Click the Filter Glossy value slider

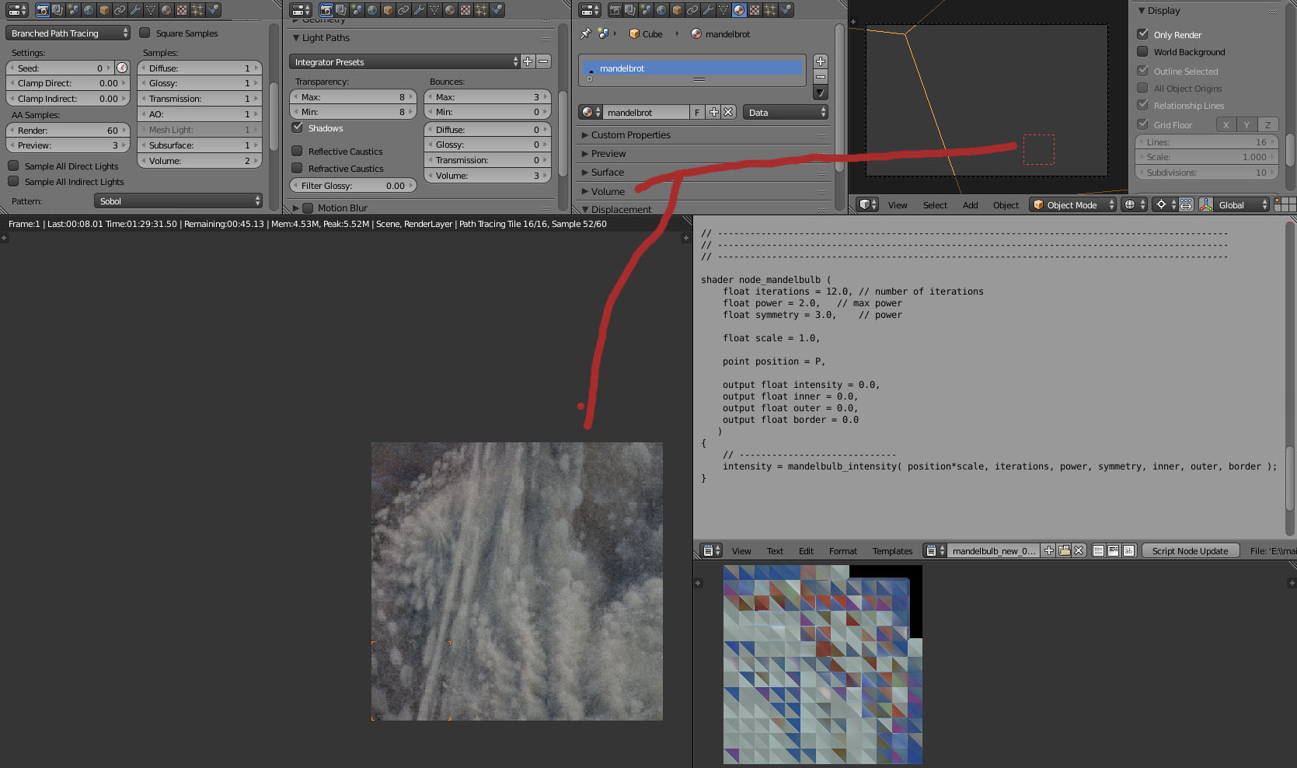[353, 186]
